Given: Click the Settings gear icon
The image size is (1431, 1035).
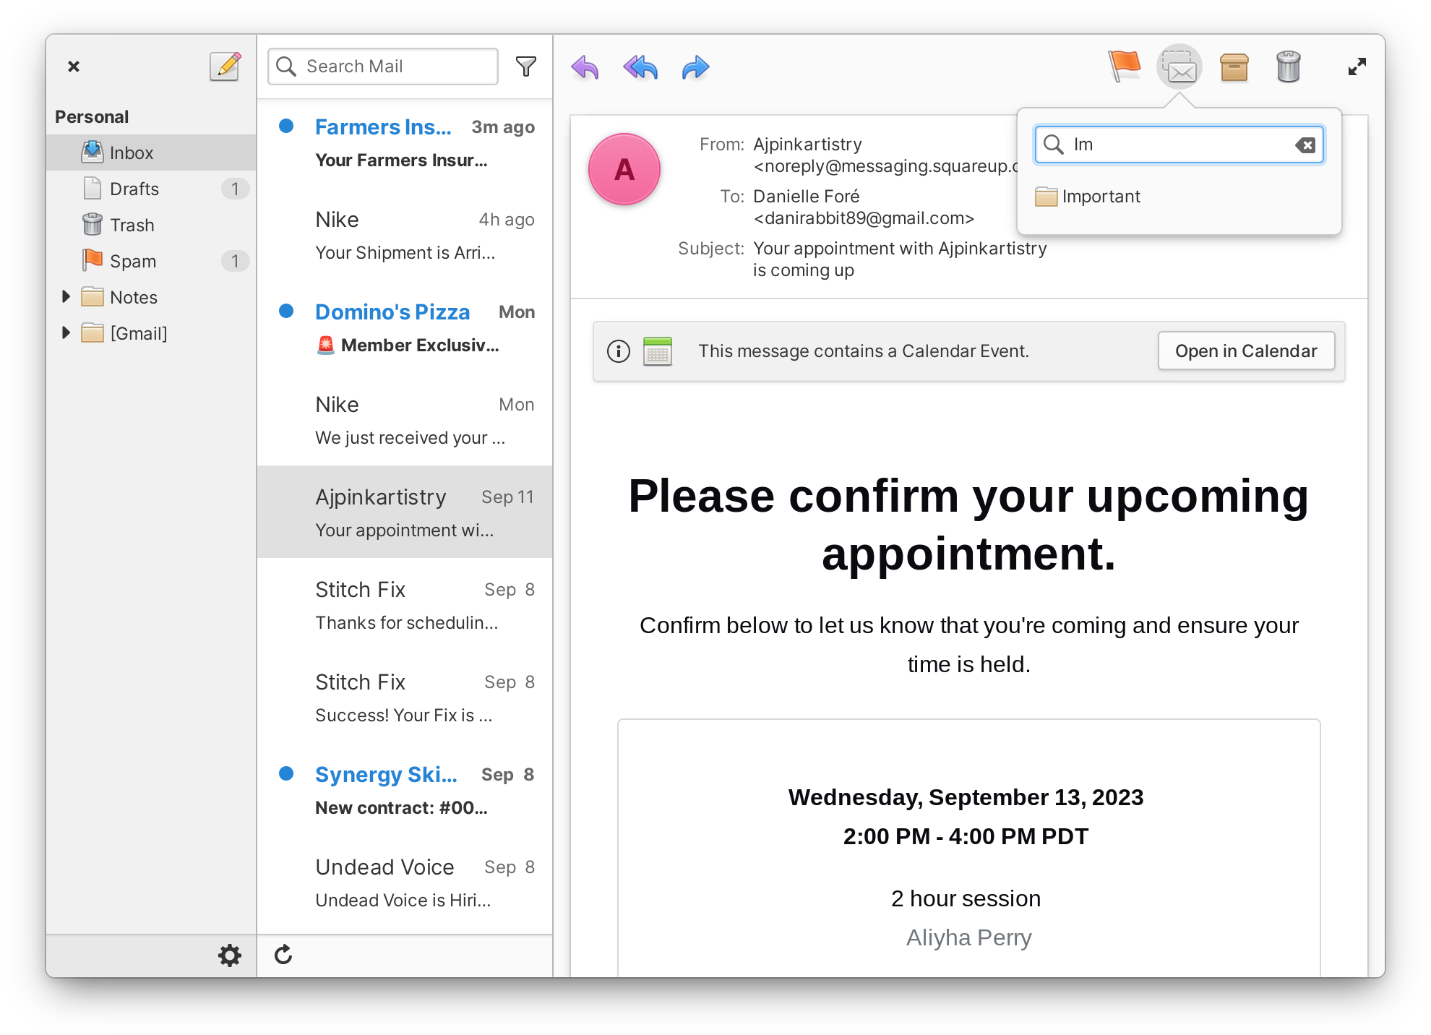Looking at the screenshot, I should click(230, 954).
